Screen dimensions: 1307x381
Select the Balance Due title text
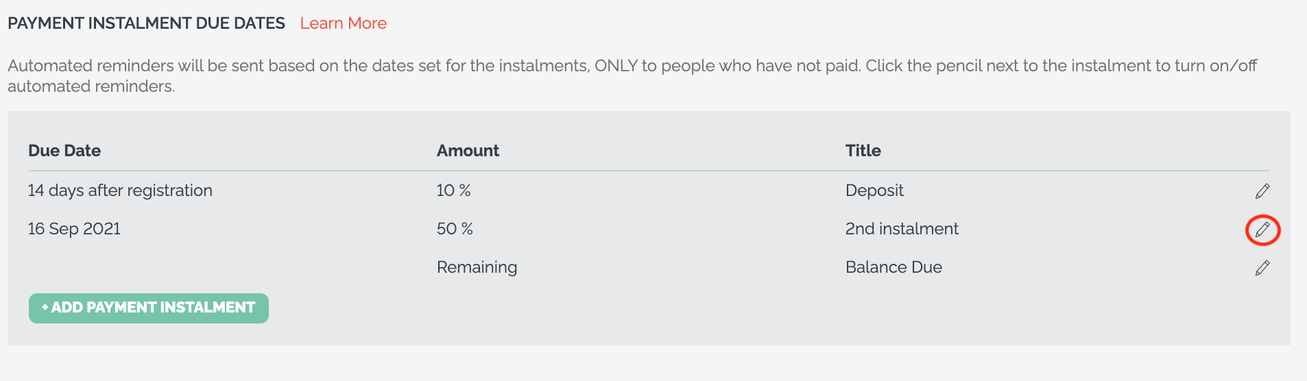pos(894,267)
